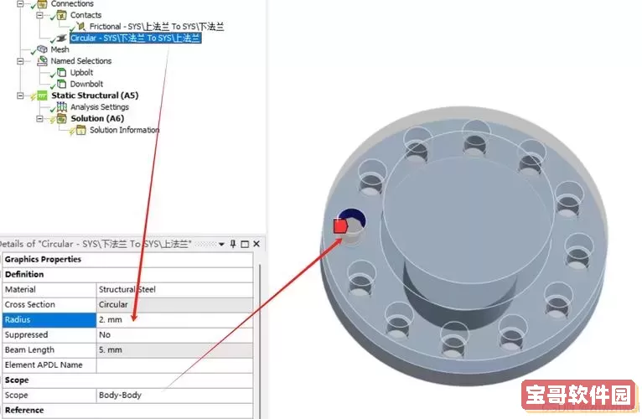The height and width of the screenshot is (419, 642).
Task: Click the Connections folder icon
Action: pyautogui.click(x=42, y=3)
